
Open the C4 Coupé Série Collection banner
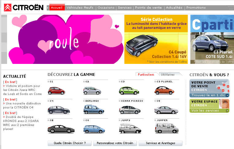(156, 39)
